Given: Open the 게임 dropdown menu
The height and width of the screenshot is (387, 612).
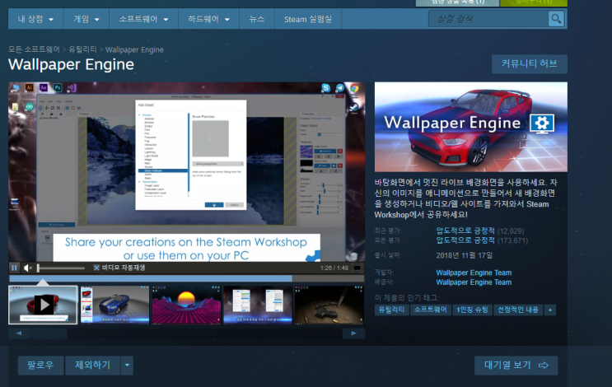Looking at the screenshot, I should tap(86, 19).
